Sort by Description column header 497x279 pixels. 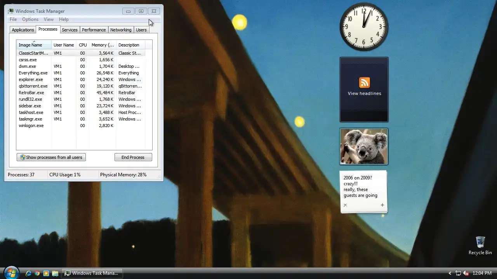pyautogui.click(x=130, y=45)
